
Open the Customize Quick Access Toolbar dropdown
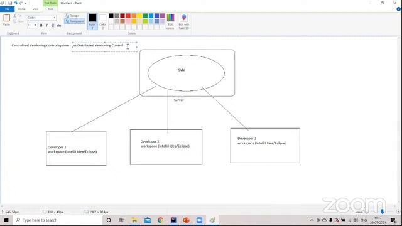pos(26,3)
